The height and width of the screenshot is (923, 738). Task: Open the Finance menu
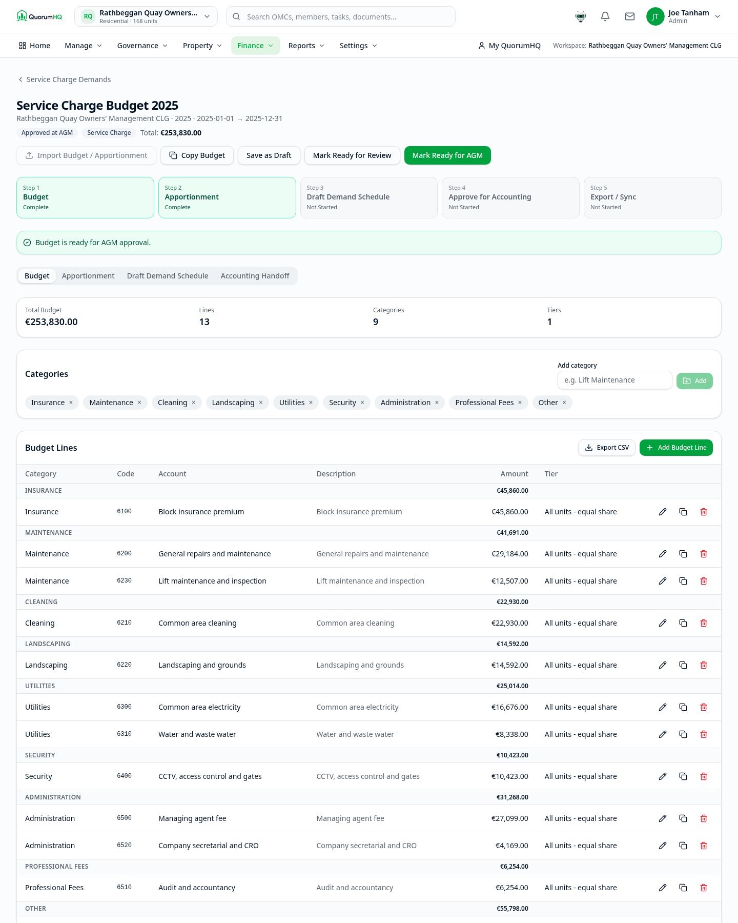coord(255,46)
